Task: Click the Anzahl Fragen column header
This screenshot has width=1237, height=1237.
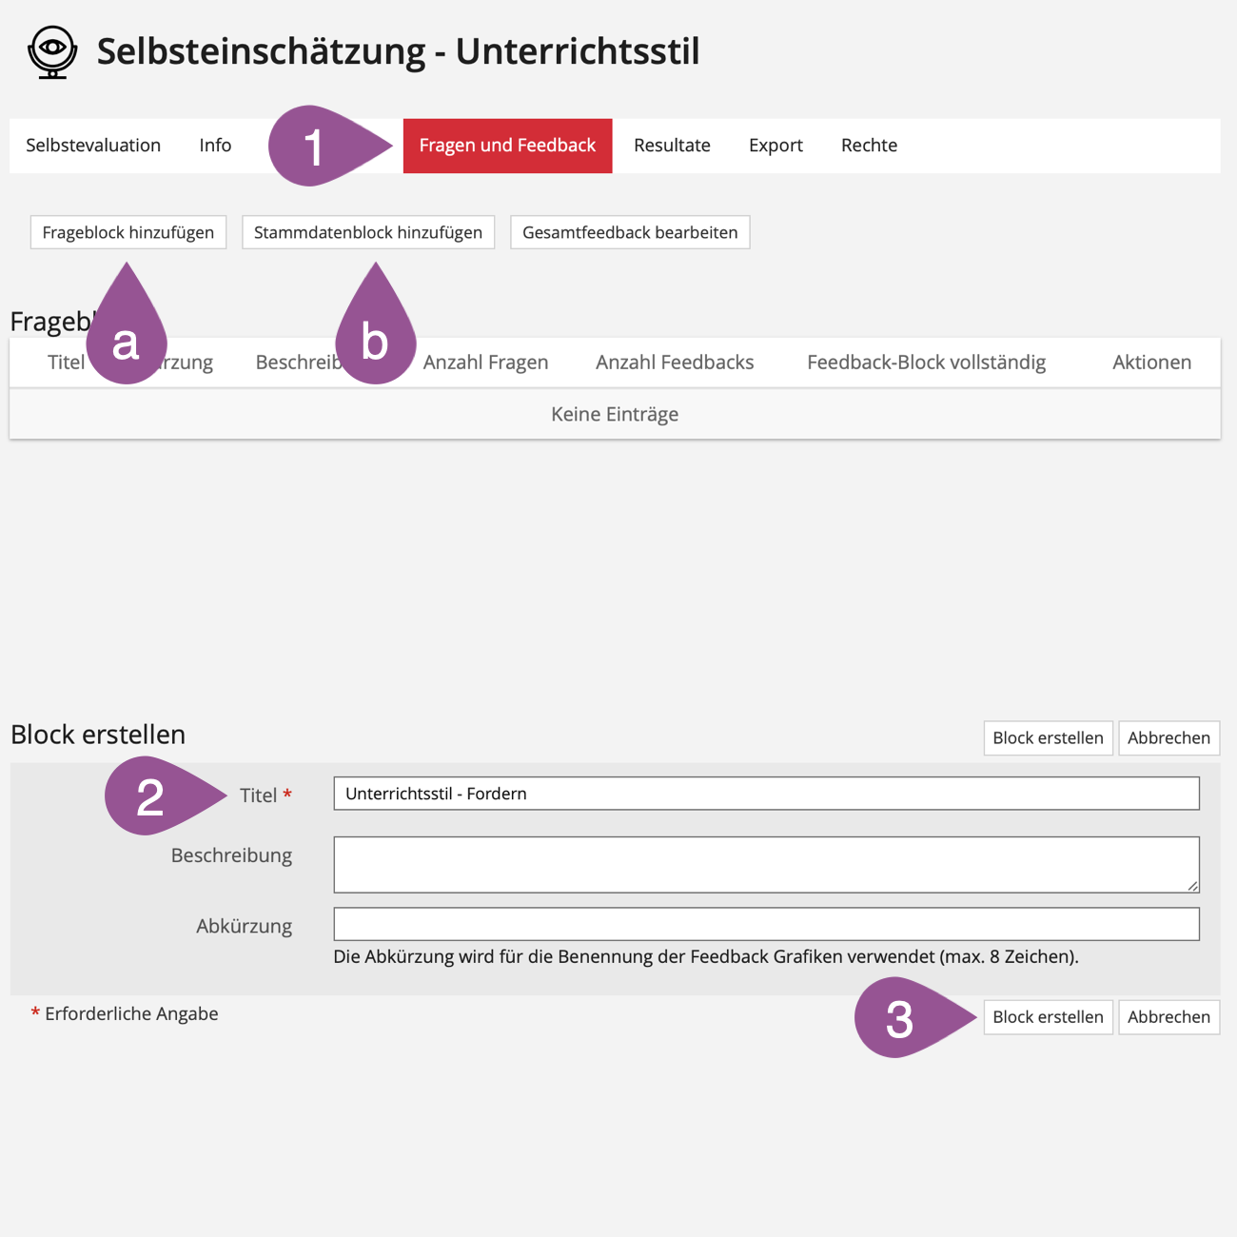Action: pyautogui.click(x=485, y=363)
